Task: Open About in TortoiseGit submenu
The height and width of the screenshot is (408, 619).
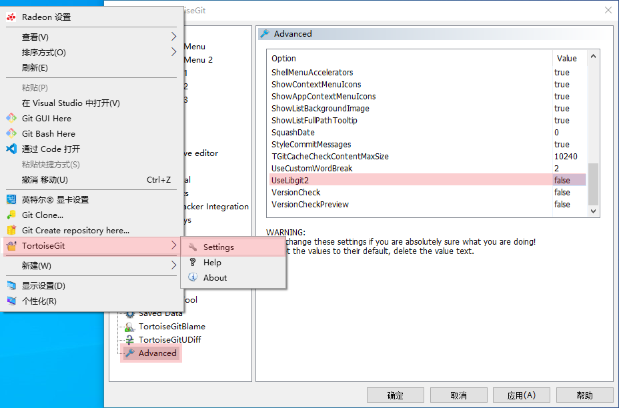Action: pyautogui.click(x=233, y=278)
